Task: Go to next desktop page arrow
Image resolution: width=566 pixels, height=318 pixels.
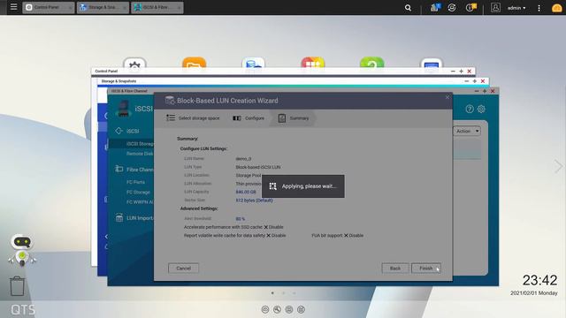Action: pyautogui.click(x=558, y=166)
